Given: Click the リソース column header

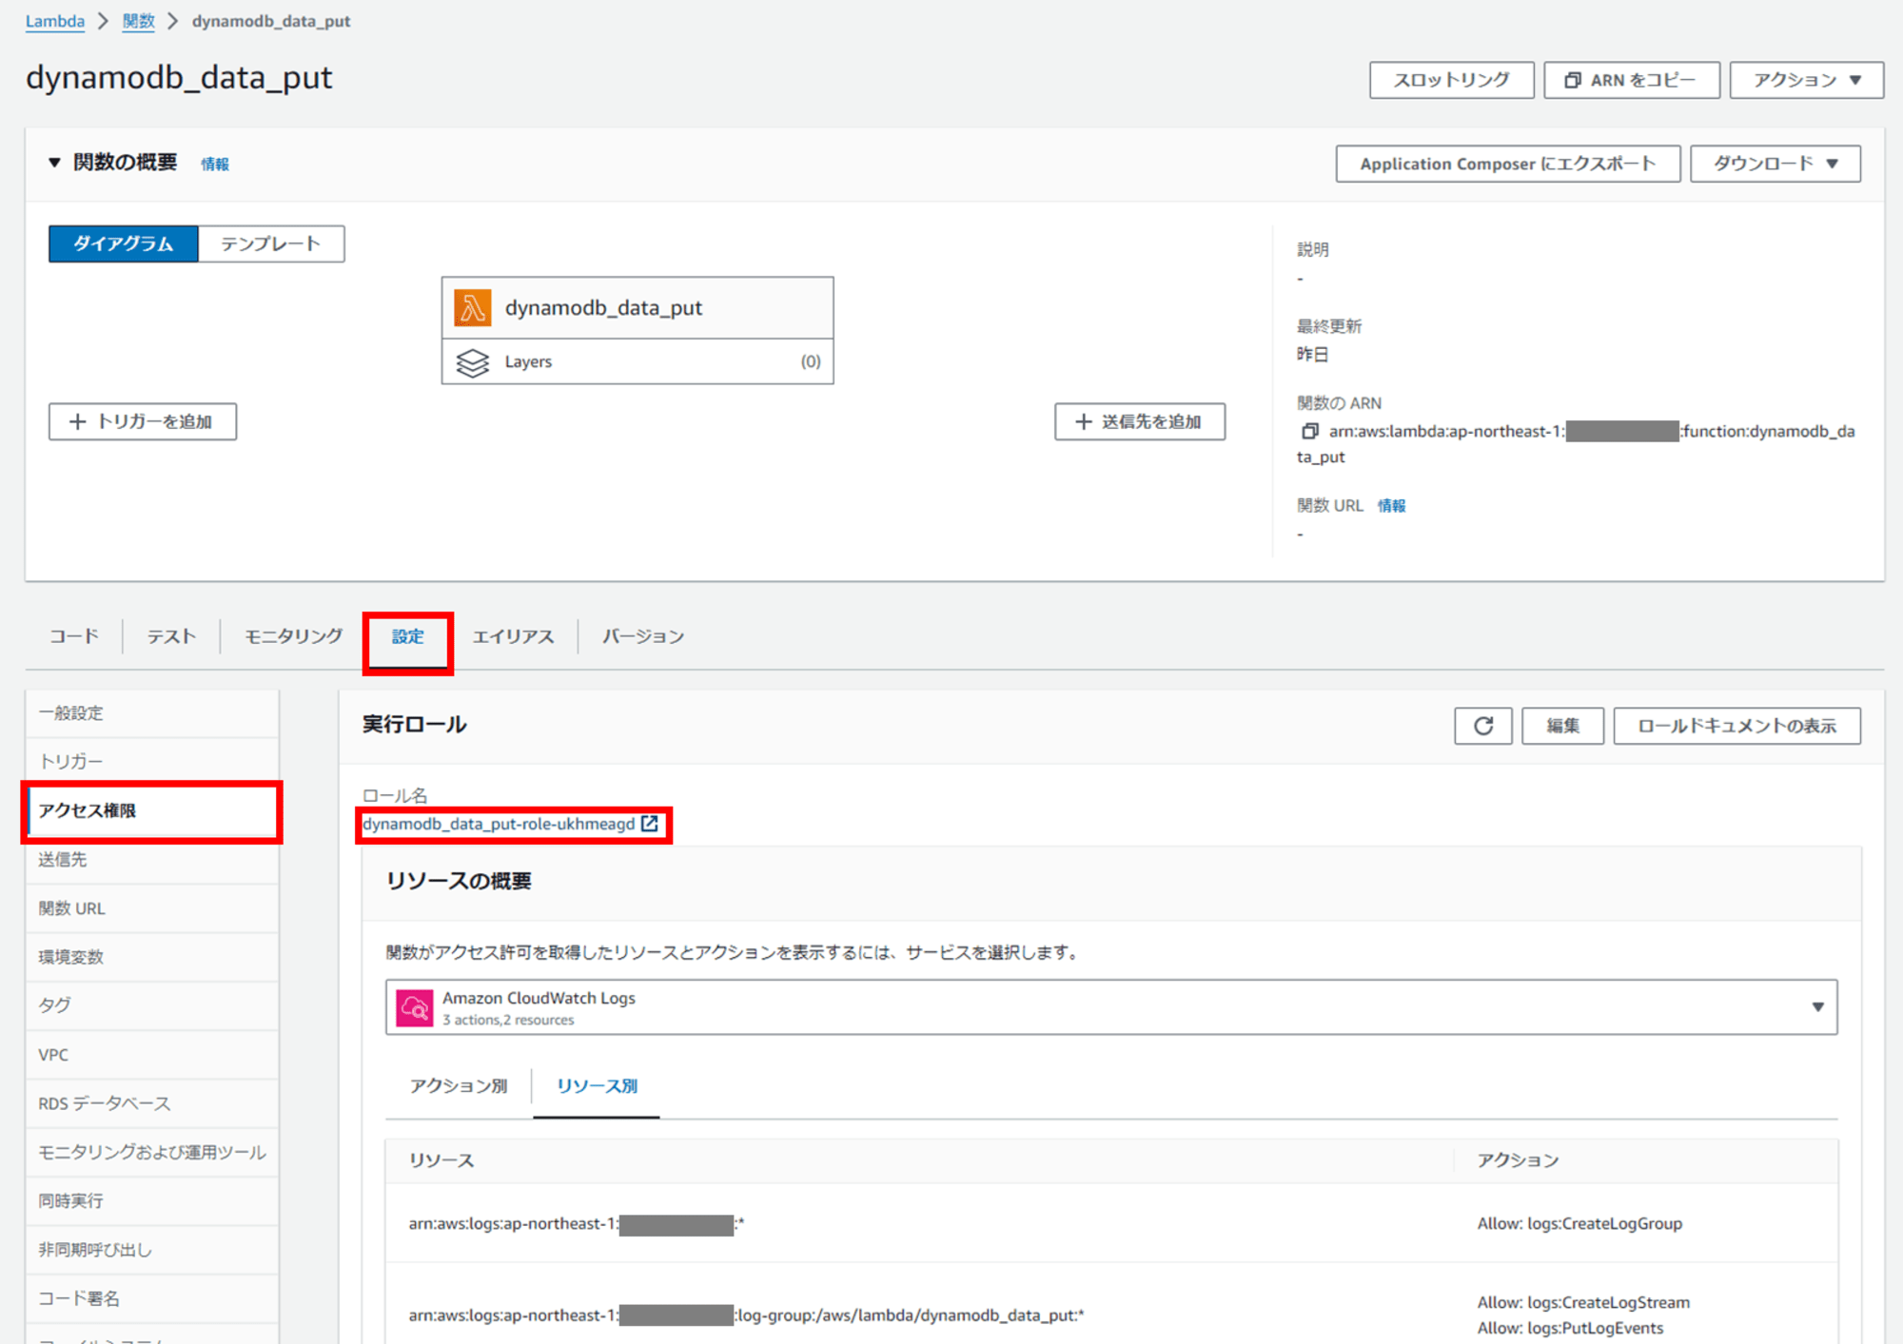Looking at the screenshot, I should 441,1160.
